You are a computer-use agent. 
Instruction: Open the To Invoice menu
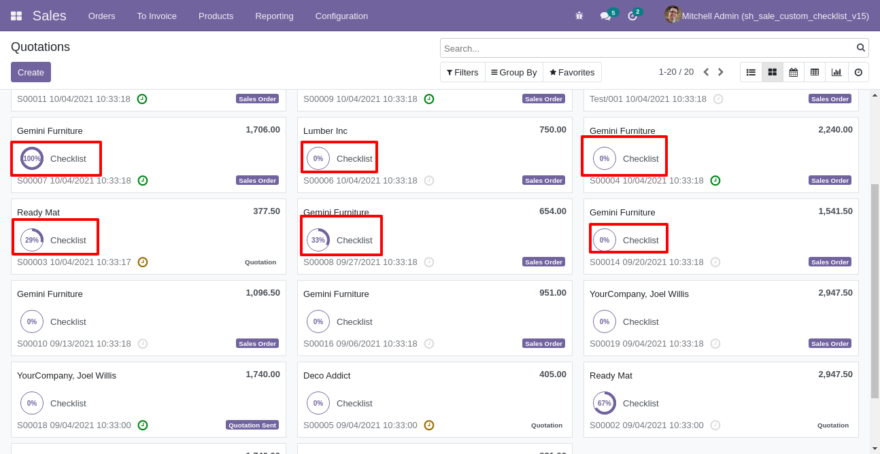(156, 16)
